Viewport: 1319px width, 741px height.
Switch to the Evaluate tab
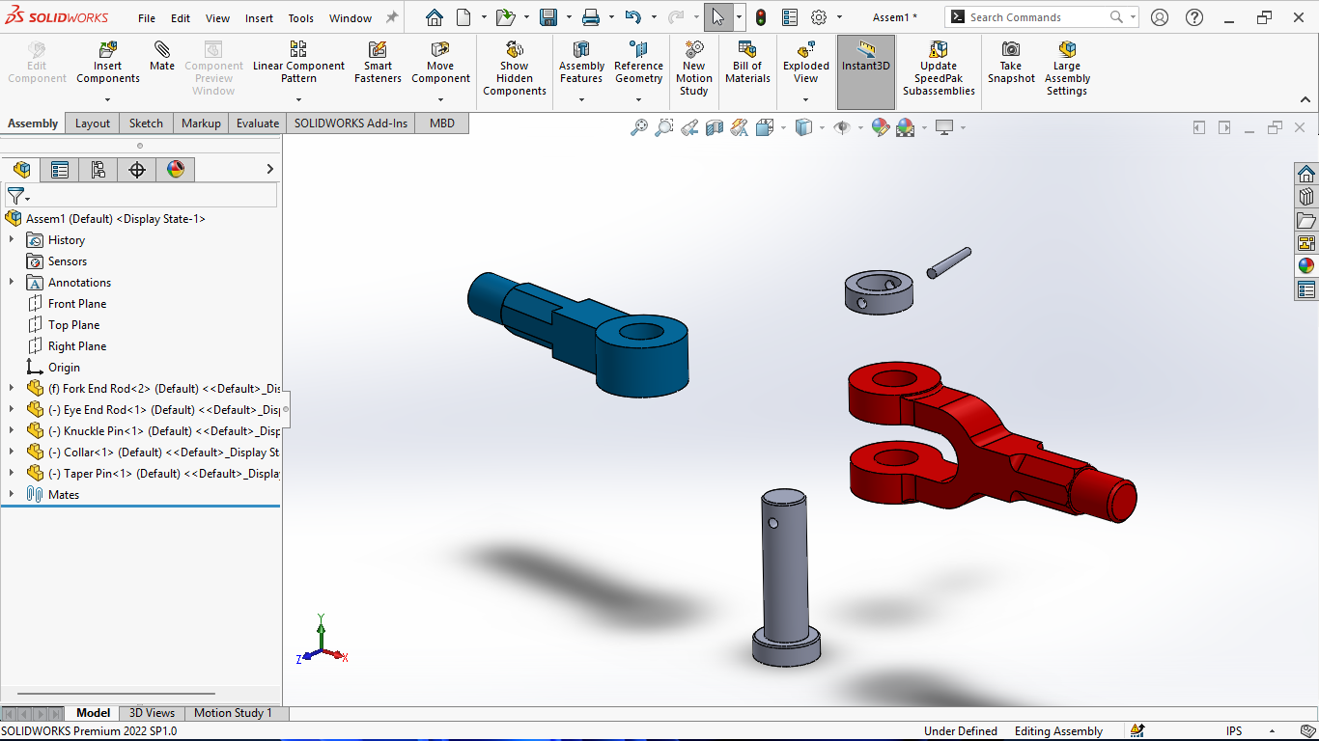(258, 123)
